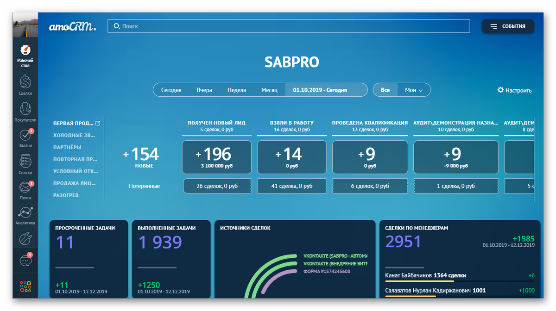
Task: Click the user avatar thumbnail
Action: [25, 25]
